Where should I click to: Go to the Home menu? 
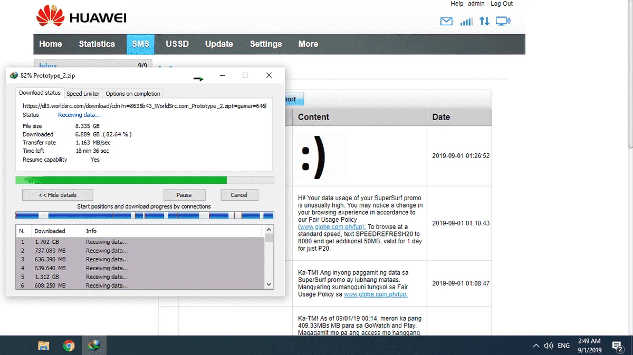51,44
